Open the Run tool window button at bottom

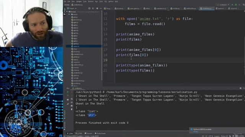pyautogui.click(x=70, y=134)
